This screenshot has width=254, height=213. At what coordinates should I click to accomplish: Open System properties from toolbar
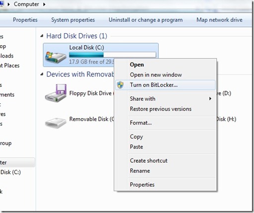pos(73,20)
